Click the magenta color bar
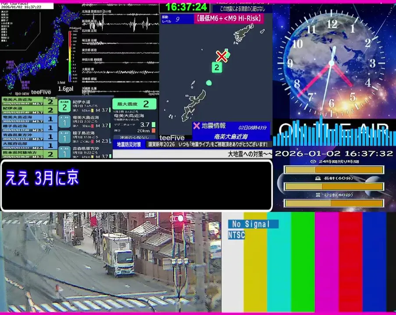Screen dimensions: 396x315 tap(327, 262)
